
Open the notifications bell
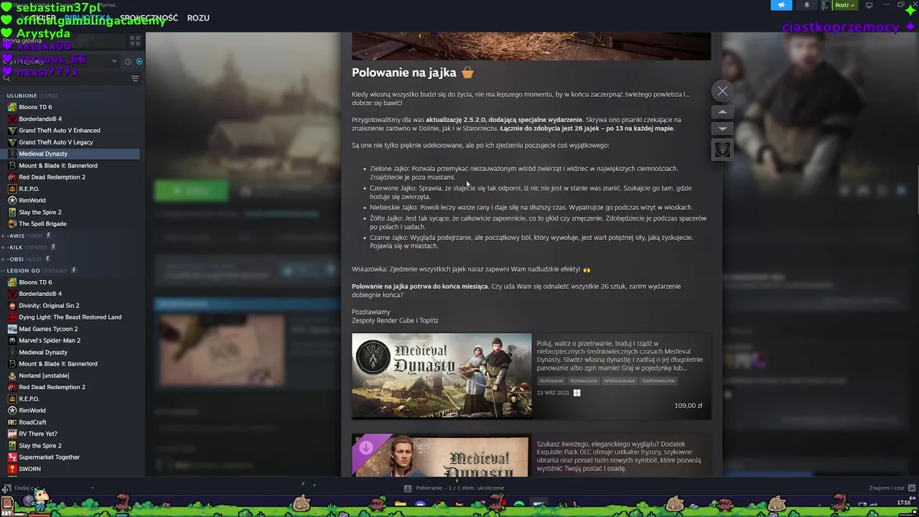[806, 5]
